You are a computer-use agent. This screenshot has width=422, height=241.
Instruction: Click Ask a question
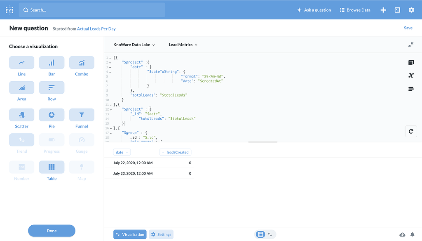point(314,10)
